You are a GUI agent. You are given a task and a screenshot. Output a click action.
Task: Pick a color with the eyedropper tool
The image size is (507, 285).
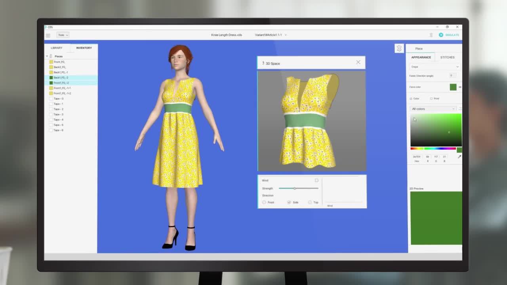[459, 157]
